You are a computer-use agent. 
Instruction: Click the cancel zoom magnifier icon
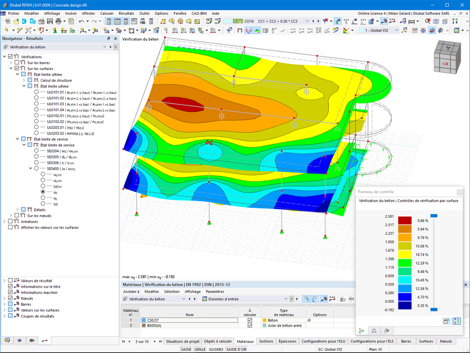(428, 21)
